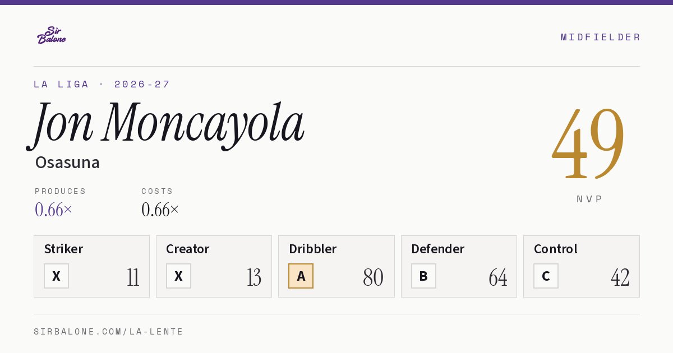673x353 pixels.
Task: Click the Jon Moncayola player name
Action: click(x=166, y=124)
